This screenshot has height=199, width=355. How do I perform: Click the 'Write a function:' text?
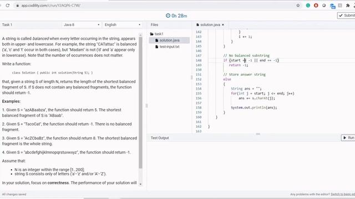pos(17,64)
